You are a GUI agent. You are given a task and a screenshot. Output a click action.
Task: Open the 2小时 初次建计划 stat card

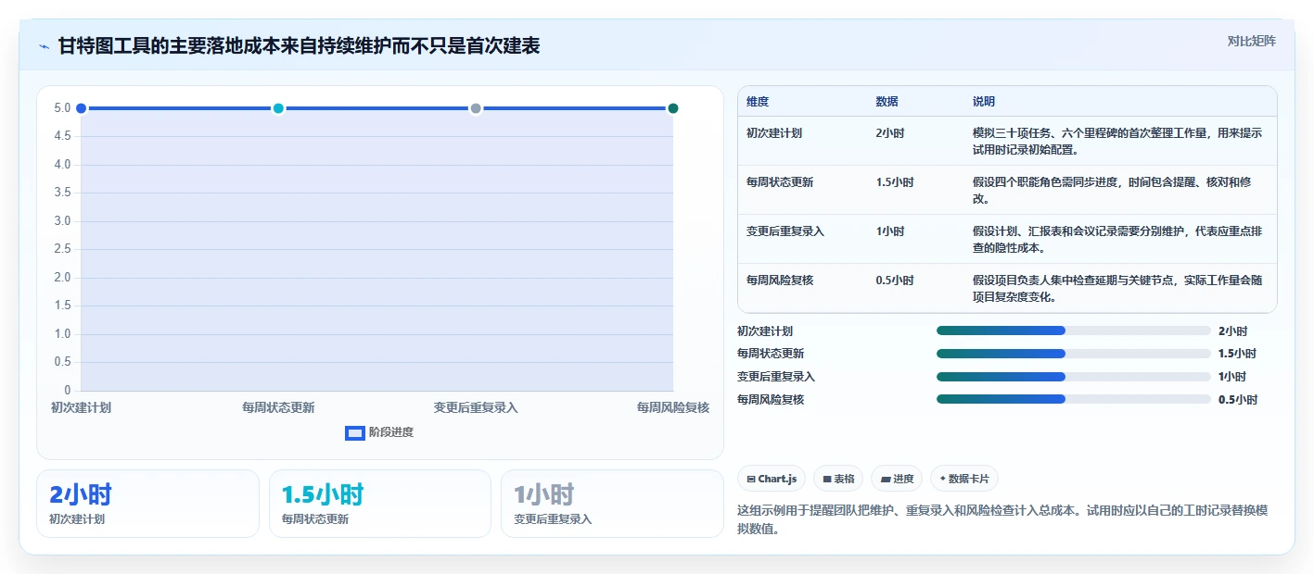pos(147,504)
